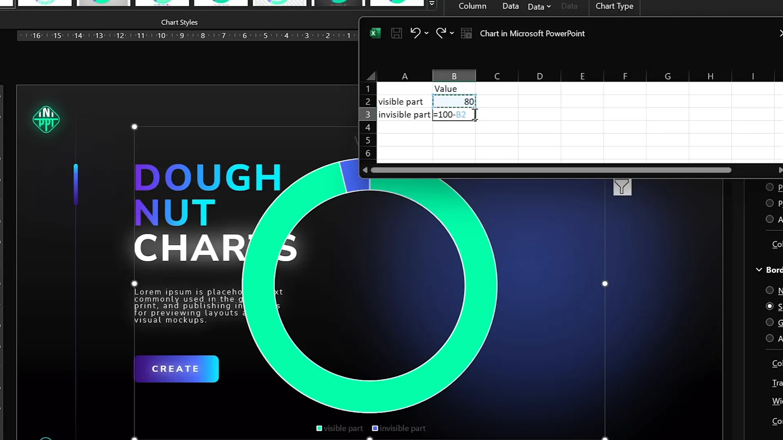Select the Gradient line radio under Border
783x440 pixels.
click(x=770, y=322)
